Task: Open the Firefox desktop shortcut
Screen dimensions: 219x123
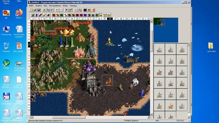Action: (19, 14)
